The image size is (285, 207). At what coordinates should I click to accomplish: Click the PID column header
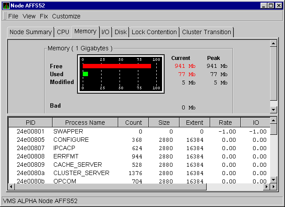(30, 123)
